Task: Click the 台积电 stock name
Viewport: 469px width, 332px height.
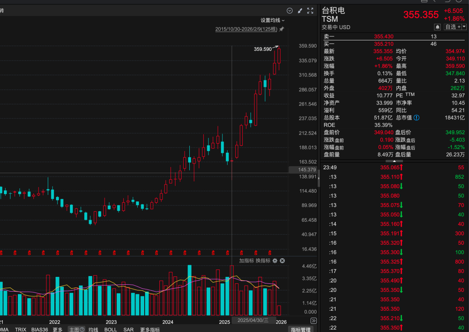Action: (333, 10)
